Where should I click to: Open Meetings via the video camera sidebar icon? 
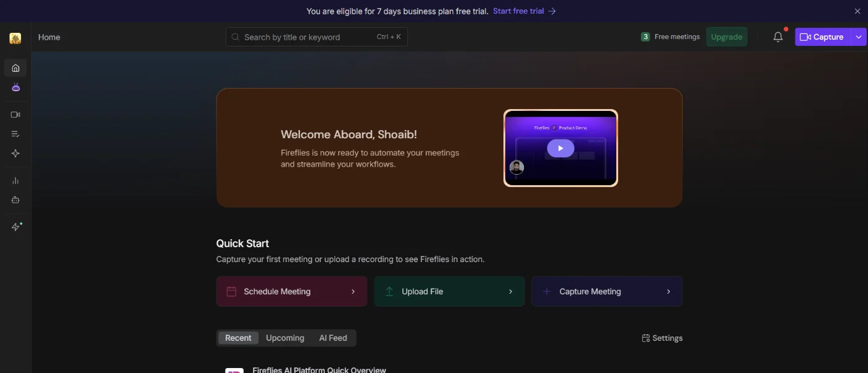[15, 115]
